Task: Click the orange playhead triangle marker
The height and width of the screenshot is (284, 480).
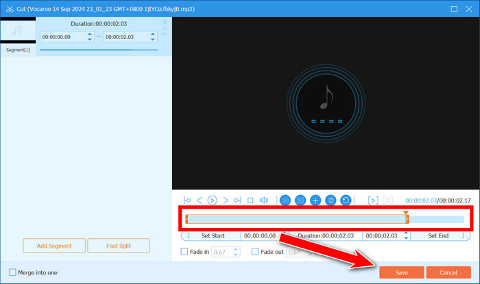Action: [406, 213]
